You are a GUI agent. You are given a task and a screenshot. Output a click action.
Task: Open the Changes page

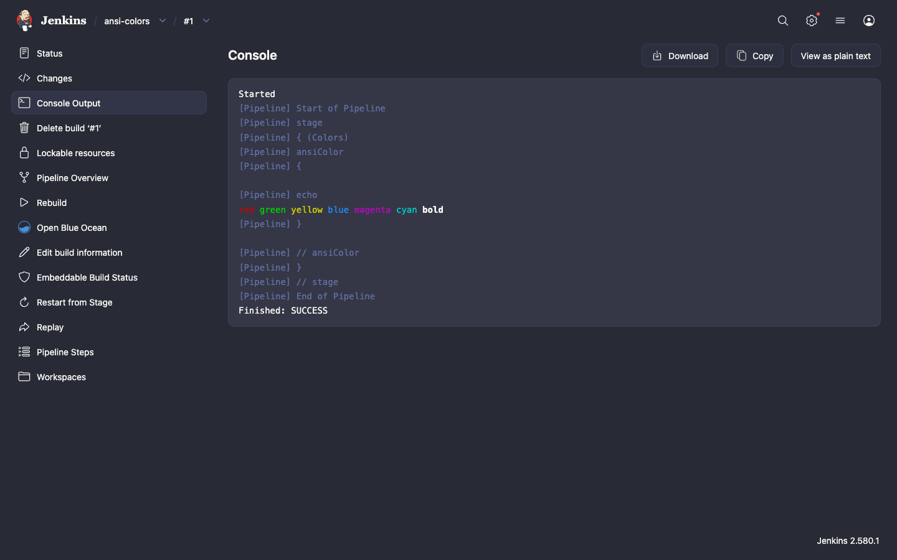109,78
